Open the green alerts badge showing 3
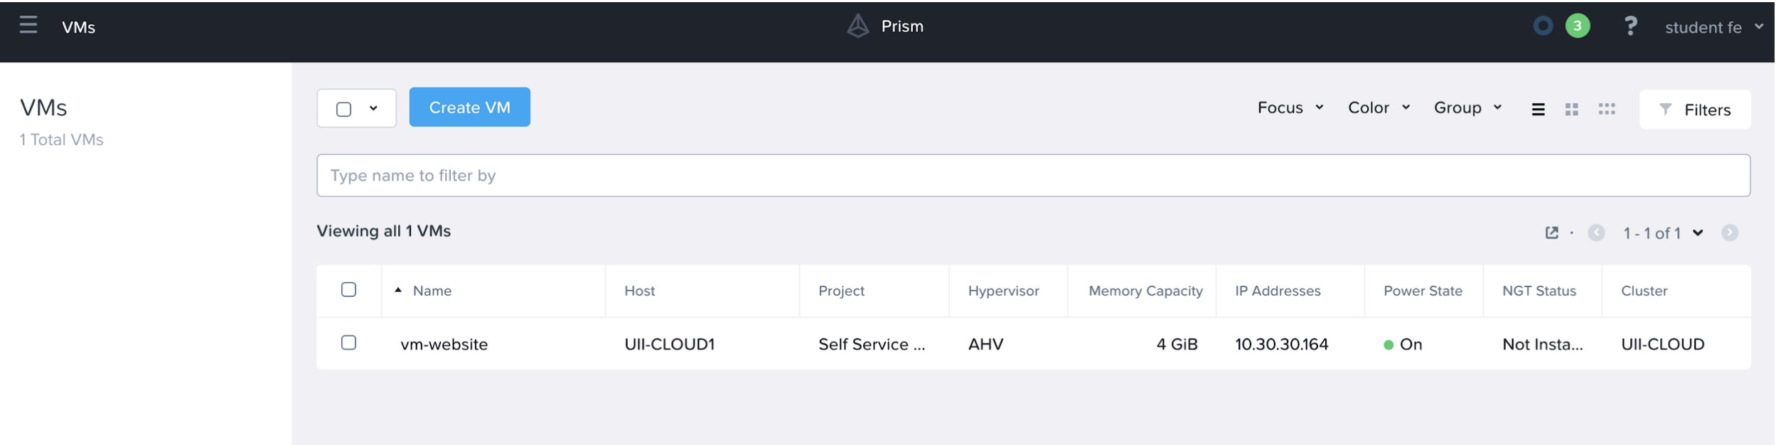Screen dimensions: 1776x445 (1578, 26)
